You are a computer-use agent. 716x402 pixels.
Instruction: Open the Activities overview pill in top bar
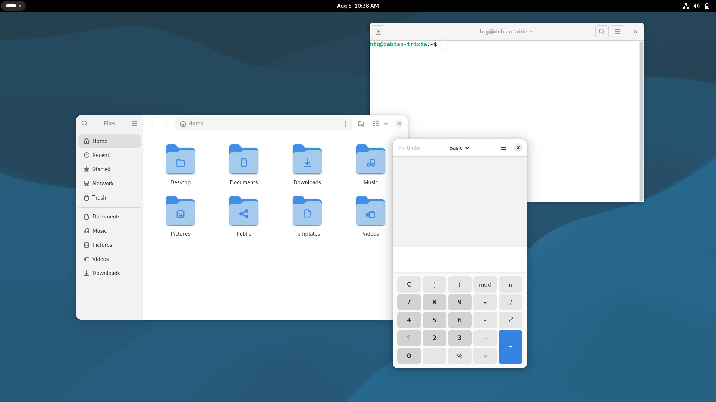(13, 6)
